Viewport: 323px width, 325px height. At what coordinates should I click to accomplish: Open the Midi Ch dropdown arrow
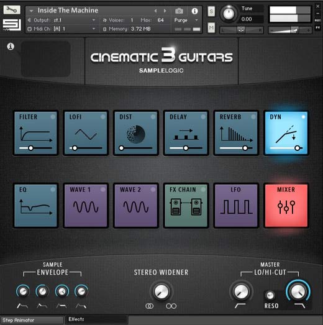(94, 29)
